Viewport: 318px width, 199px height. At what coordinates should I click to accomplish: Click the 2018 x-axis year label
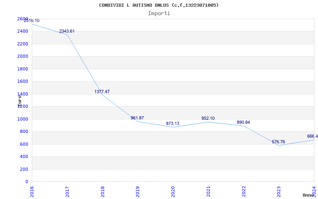click(x=103, y=191)
